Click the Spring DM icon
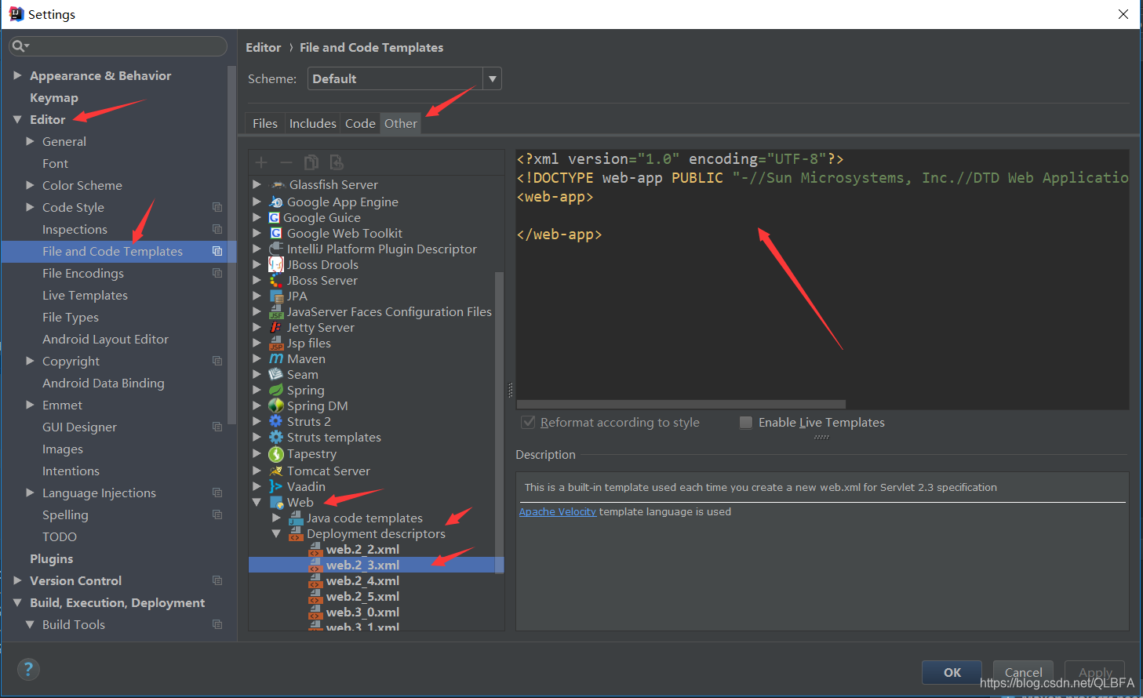This screenshot has height=698, width=1143. [276, 406]
